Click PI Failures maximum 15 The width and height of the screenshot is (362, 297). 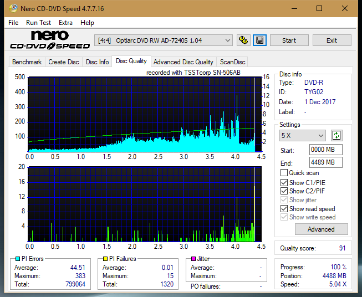click(170, 276)
